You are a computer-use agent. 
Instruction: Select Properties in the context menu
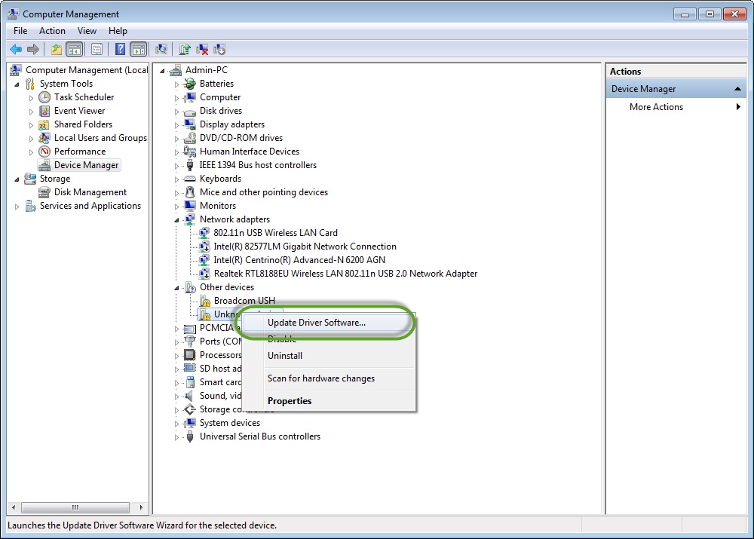290,401
